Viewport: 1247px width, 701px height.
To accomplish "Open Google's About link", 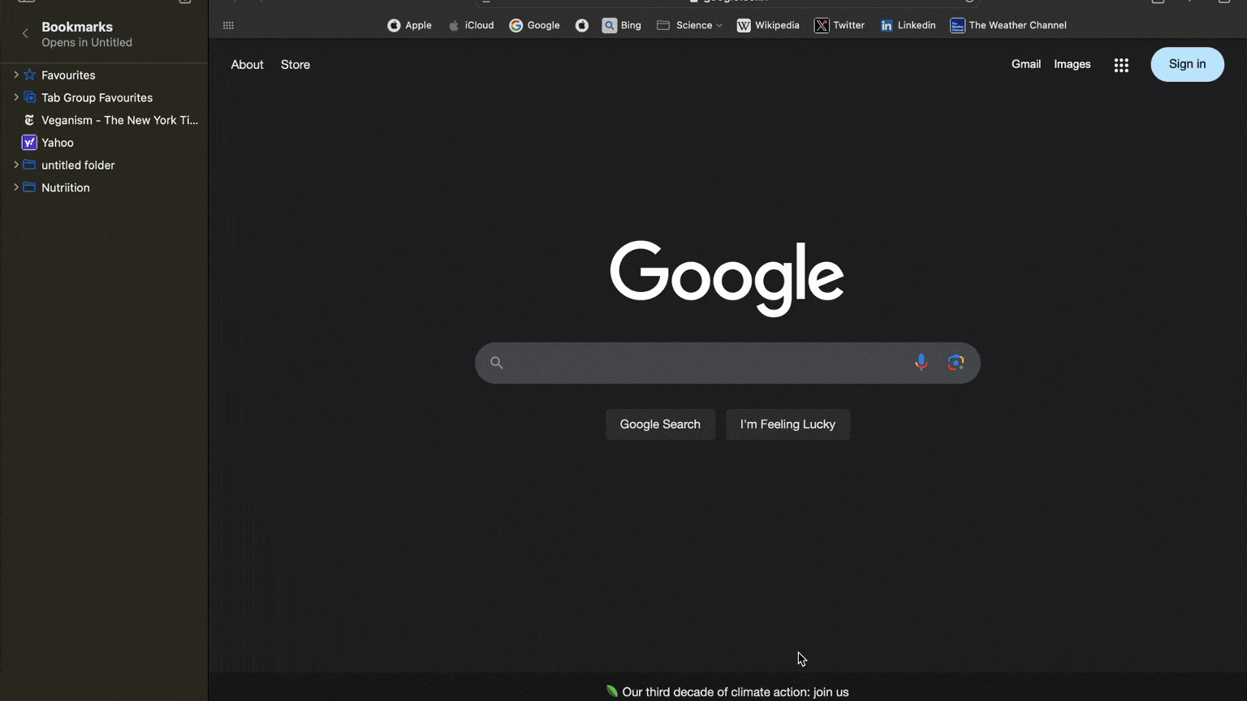I will pyautogui.click(x=247, y=65).
